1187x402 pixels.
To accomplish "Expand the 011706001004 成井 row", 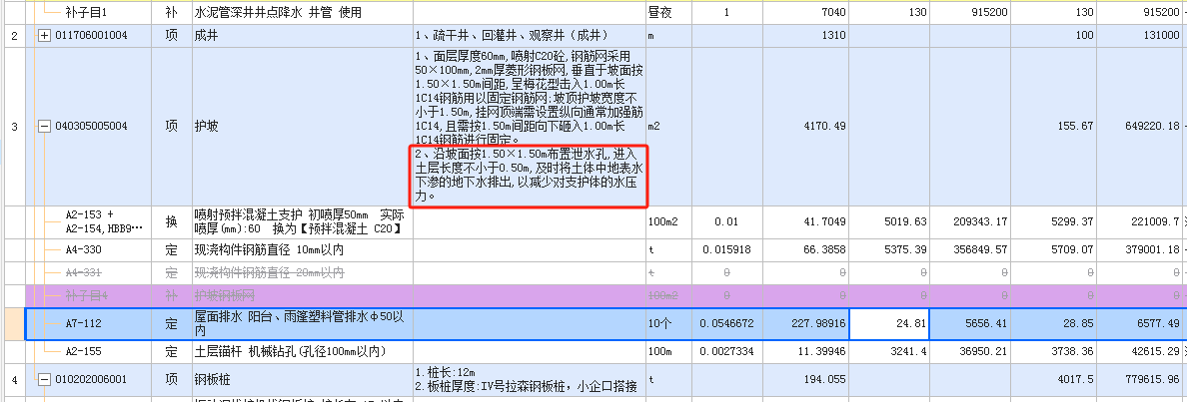I will (44, 36).
